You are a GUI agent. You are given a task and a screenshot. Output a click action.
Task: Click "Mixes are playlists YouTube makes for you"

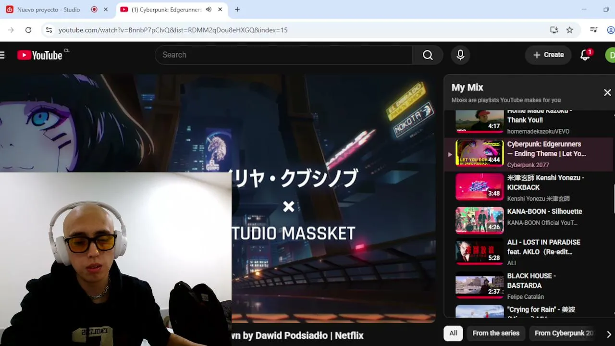pos(506,100)
